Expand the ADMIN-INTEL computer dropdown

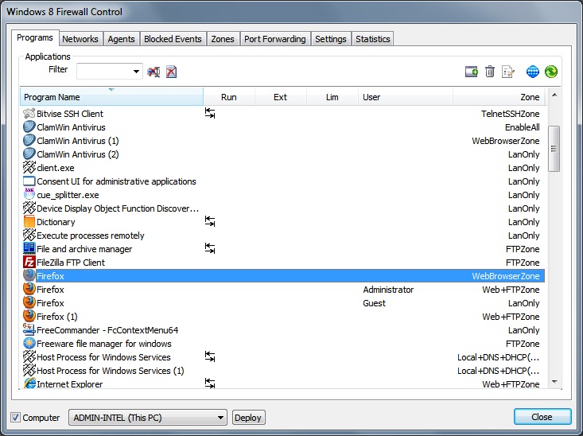coord(221,418)
